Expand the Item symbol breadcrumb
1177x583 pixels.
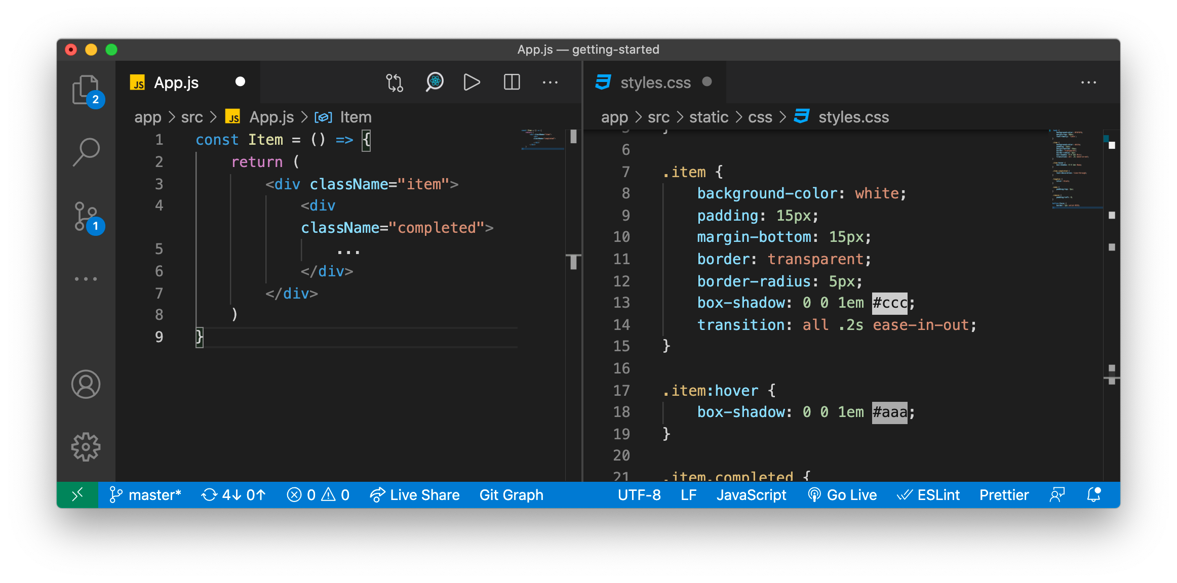(x=356, y=117)
